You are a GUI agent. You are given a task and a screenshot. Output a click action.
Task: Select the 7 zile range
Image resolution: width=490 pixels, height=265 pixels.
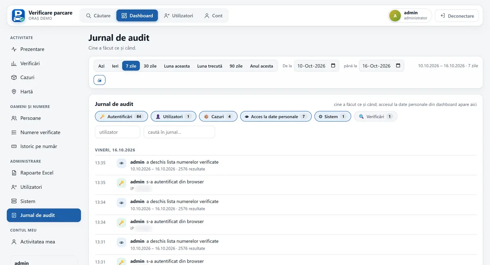[x=131, y=66]
